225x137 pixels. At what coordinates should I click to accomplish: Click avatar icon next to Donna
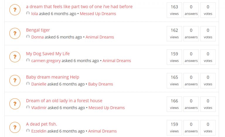tap(28, 37)
